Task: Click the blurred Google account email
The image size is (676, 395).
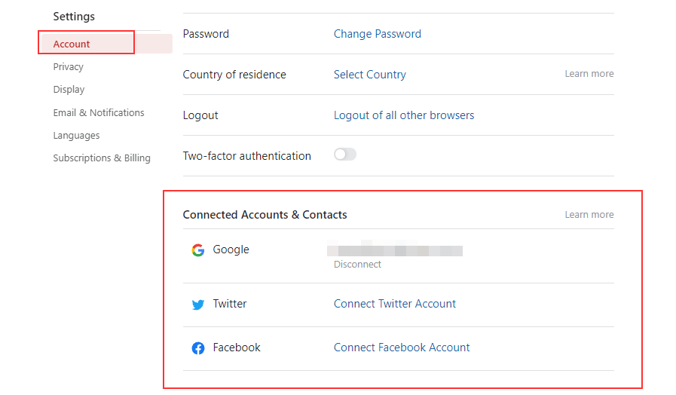Action: click(x=395, y=250)
